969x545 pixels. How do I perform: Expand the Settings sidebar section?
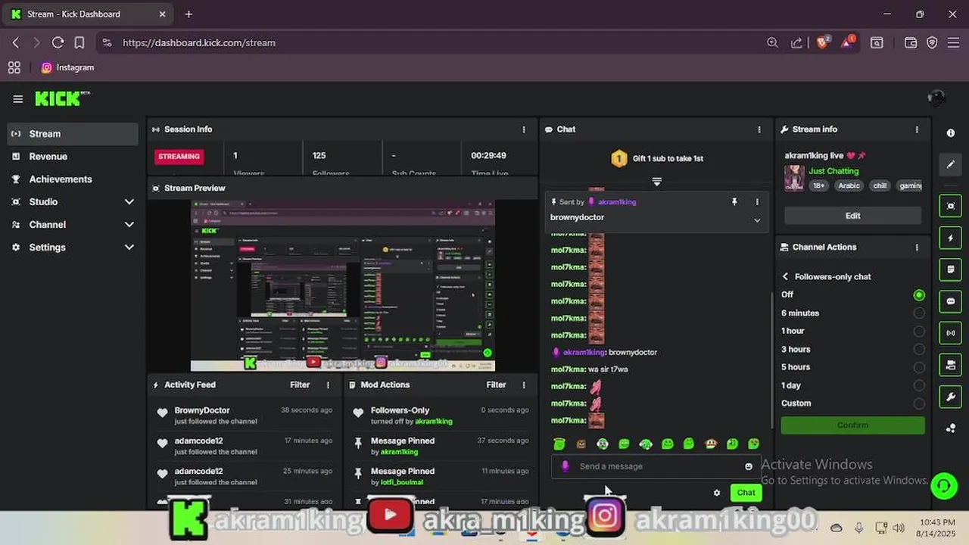129,248
